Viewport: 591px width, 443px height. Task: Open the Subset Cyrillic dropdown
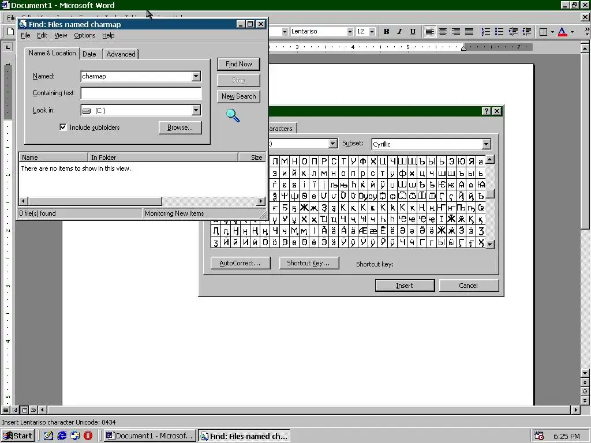486,144
